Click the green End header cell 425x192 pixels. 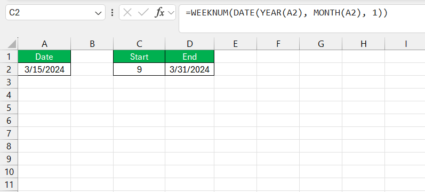point(190,57)
